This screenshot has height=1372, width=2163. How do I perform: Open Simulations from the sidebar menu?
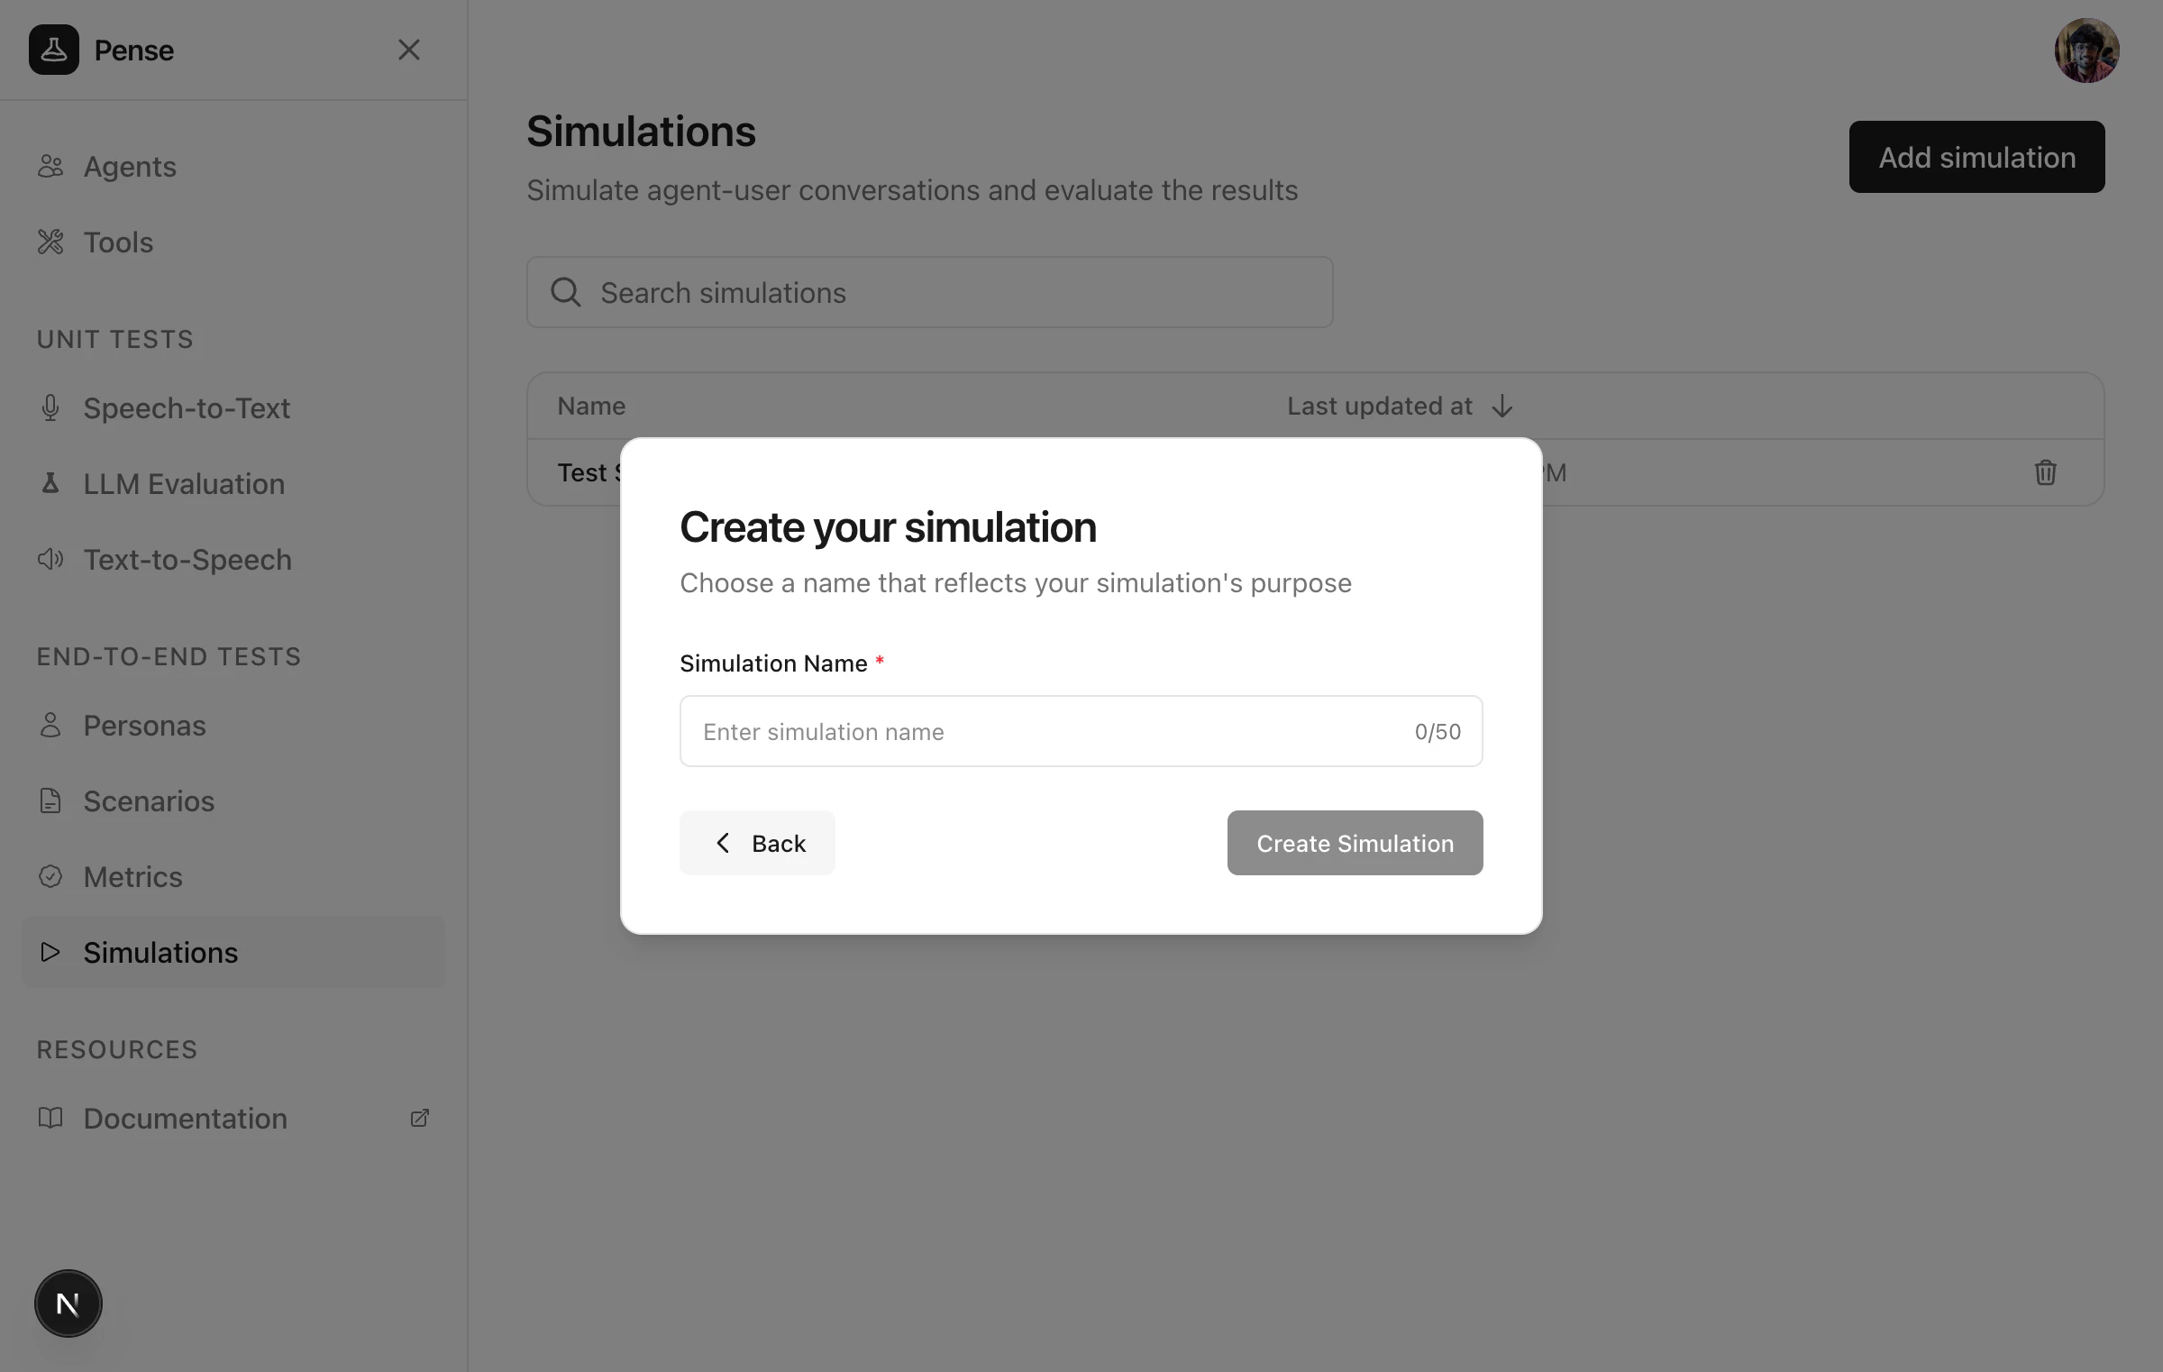(160, 952)
